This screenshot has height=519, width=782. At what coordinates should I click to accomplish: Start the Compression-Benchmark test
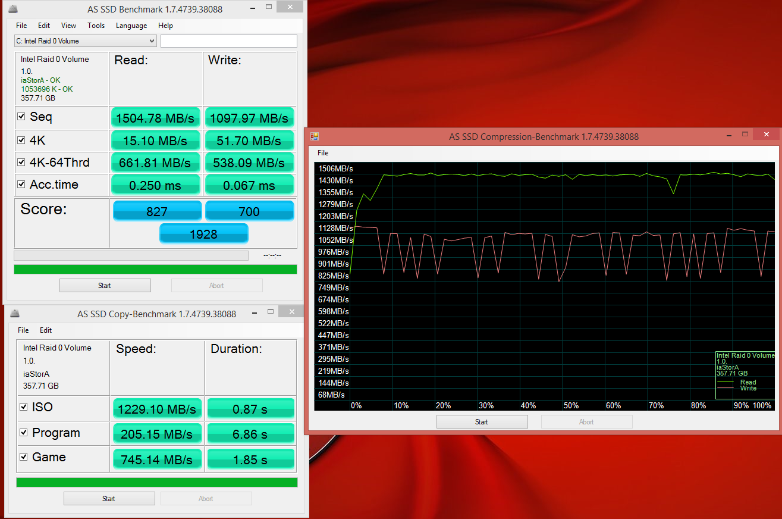pos(482,422)
